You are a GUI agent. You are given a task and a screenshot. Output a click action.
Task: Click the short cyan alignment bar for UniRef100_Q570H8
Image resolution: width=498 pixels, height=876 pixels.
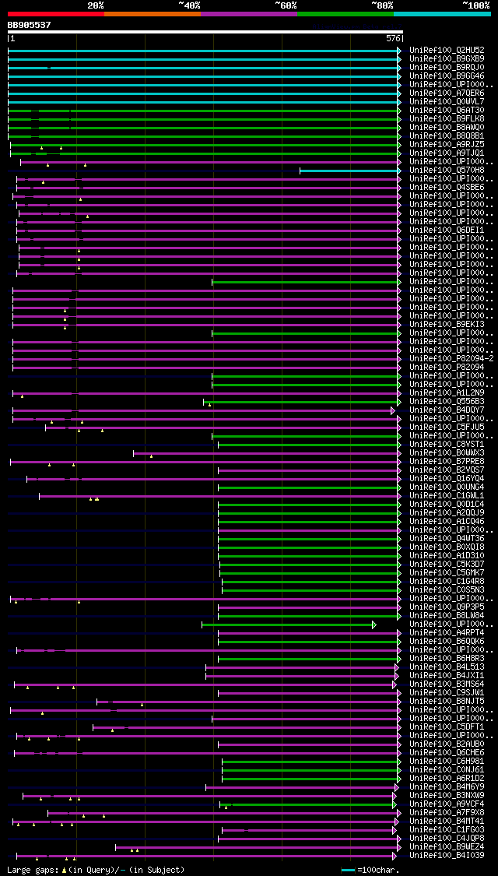pyautogui.click(x=350, y=170)
